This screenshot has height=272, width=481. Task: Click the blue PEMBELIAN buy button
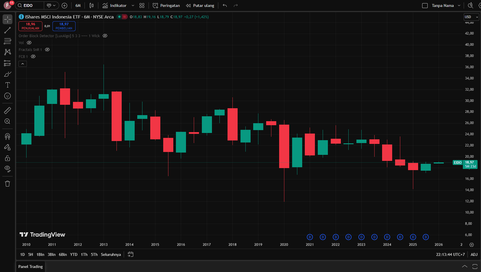coord(64,26)
